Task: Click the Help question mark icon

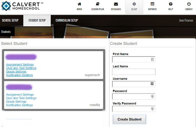Action: click(x=171, y=4)
